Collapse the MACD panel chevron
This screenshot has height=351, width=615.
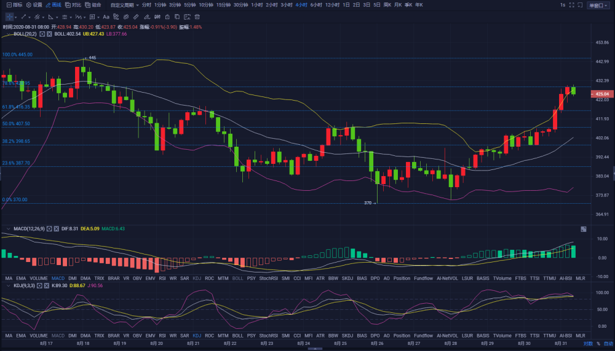point(8,228)
